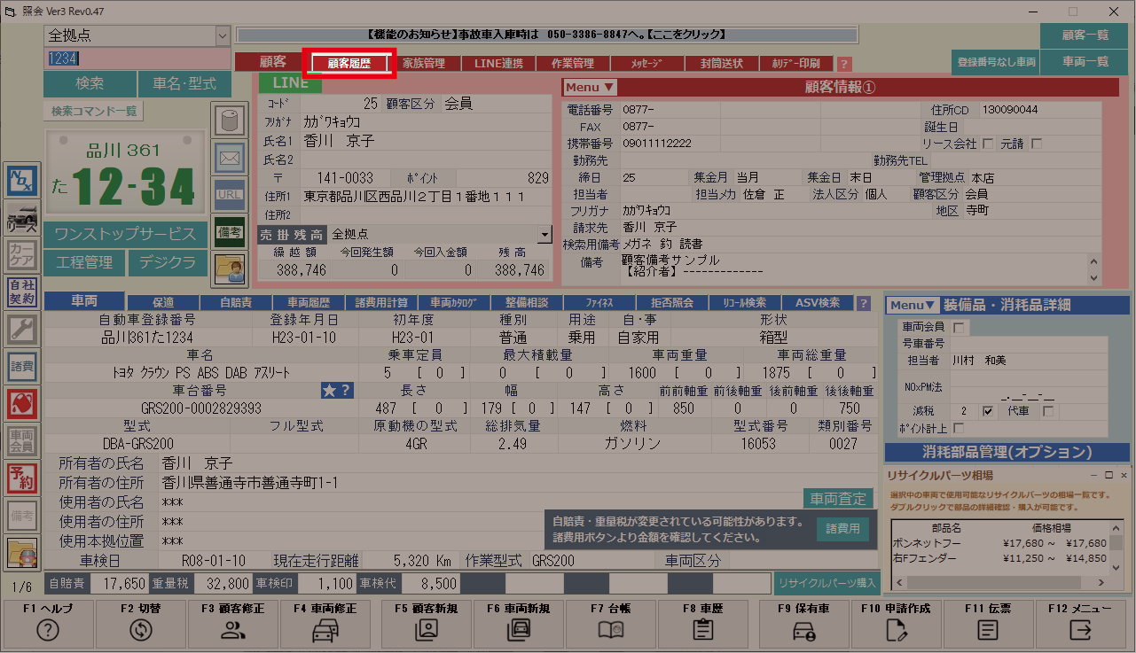This screenshot has height=653, width=1136.
Task: Open F1 ヘルプ help button
Action: 48,624
